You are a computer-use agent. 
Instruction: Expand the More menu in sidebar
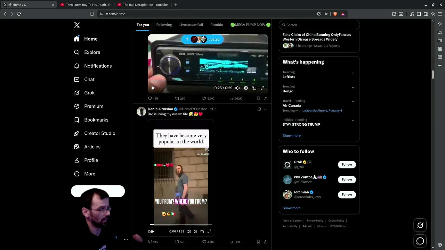click(84, 174)
